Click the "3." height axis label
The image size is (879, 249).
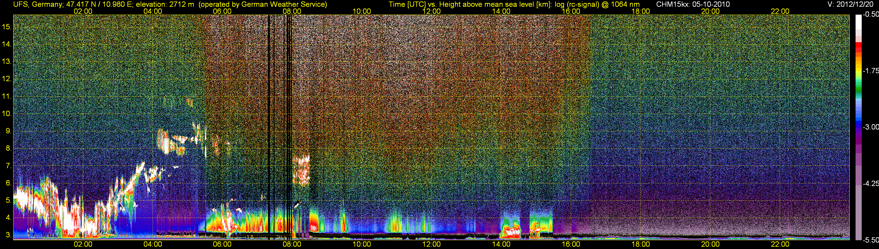tap(9, 235)
